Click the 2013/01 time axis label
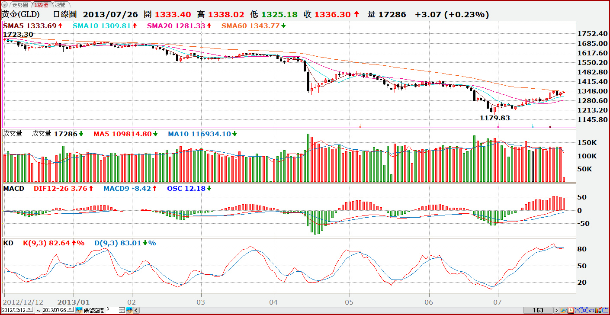Screen dimensions: 610x315 [74, 302]
